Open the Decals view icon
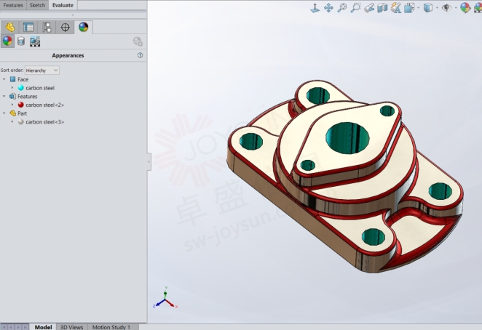The height and width of the screenshot is (330, 482). 21,41
